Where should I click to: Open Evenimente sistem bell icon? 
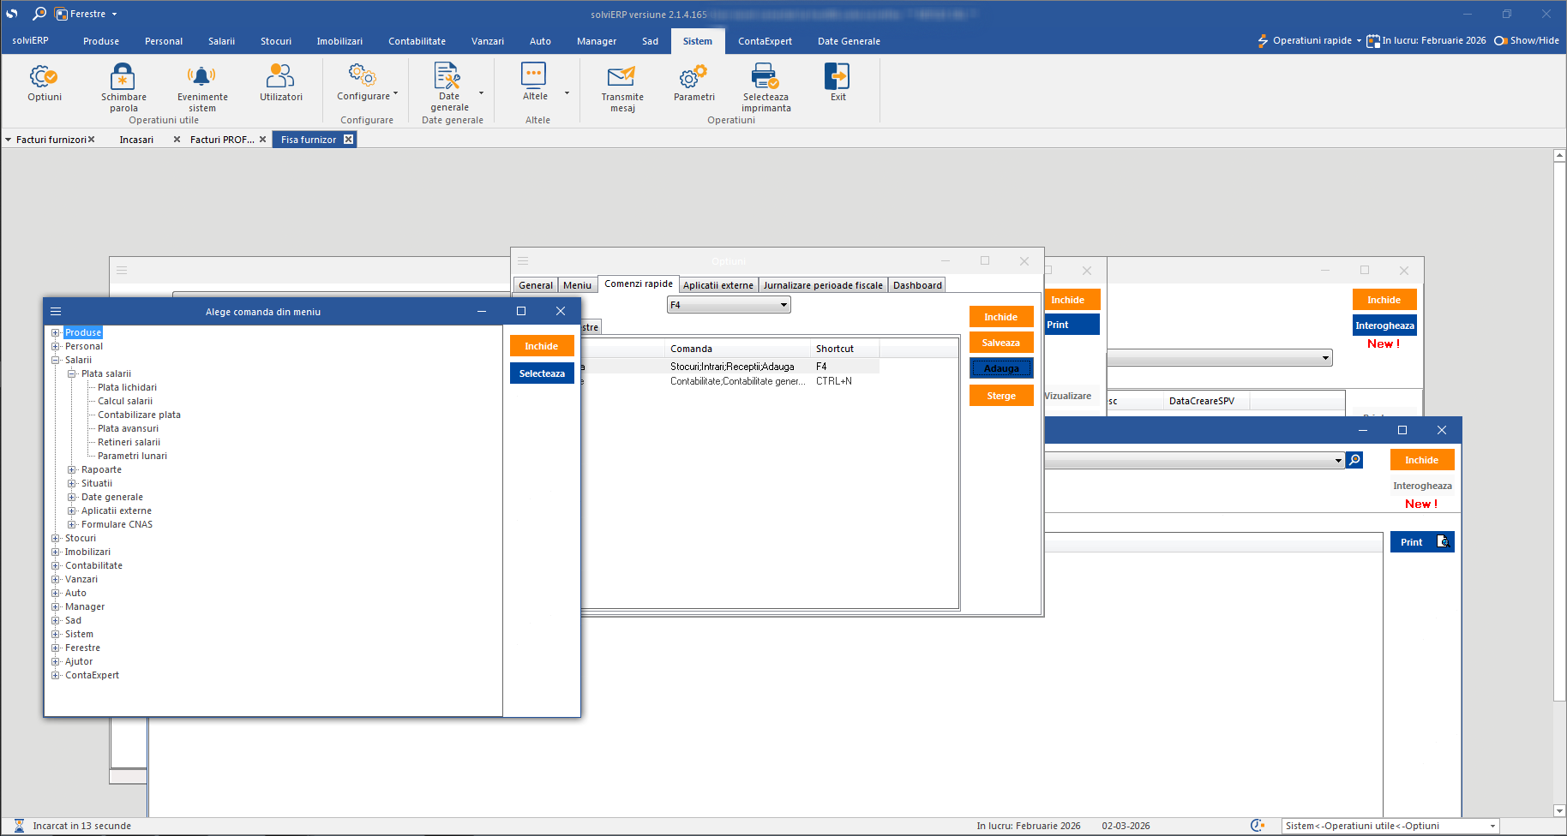point(202,77)
